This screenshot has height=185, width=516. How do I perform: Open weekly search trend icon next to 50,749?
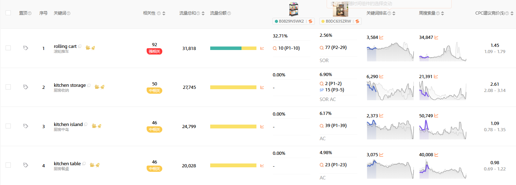[x=436, y=116]
